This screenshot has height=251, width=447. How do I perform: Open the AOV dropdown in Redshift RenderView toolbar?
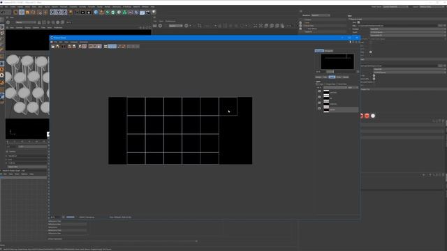point(175,26)
